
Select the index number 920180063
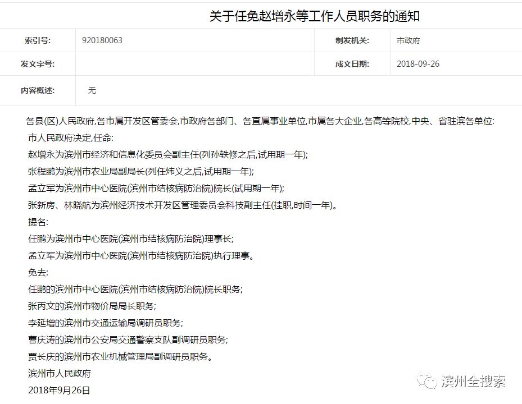102,40
